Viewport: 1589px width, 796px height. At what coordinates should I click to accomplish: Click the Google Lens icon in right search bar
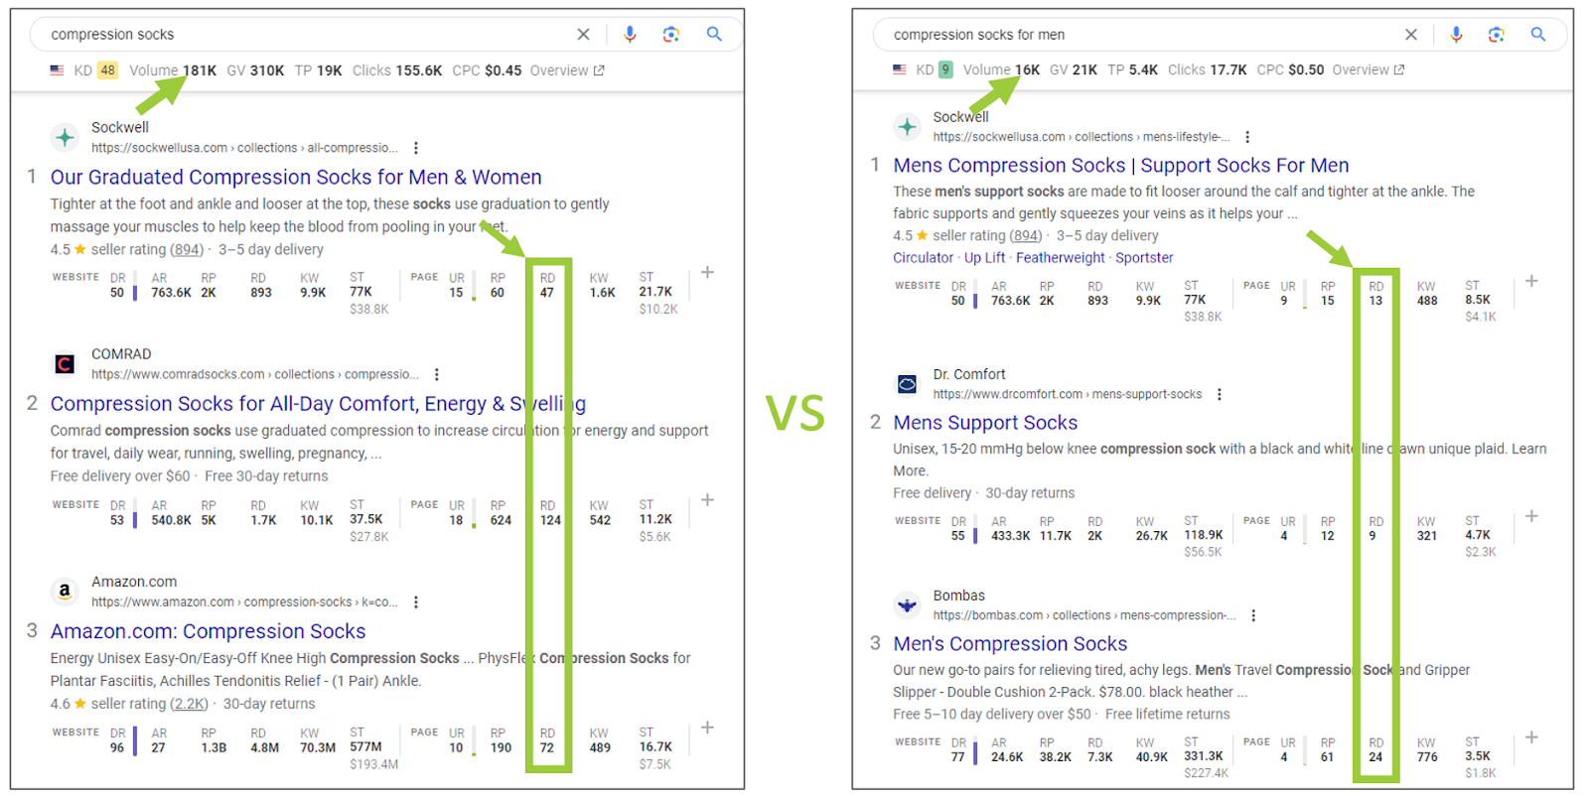click(x=1496, y=35)
